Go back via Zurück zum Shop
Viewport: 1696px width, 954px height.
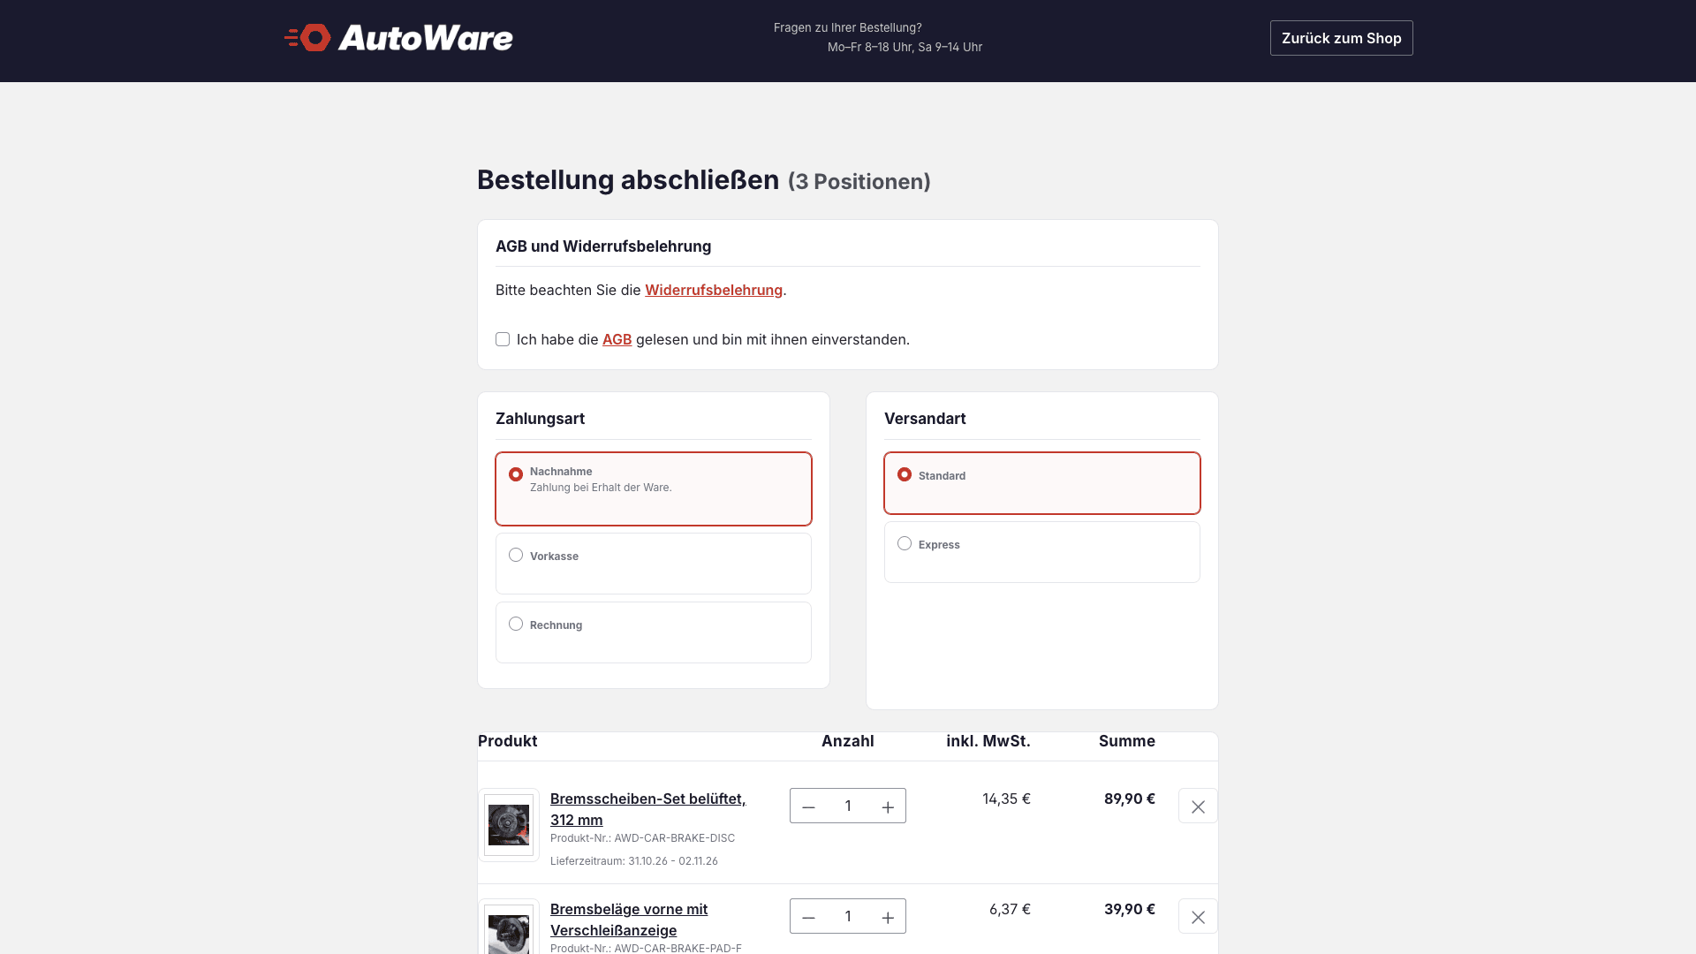(1341, 38)
